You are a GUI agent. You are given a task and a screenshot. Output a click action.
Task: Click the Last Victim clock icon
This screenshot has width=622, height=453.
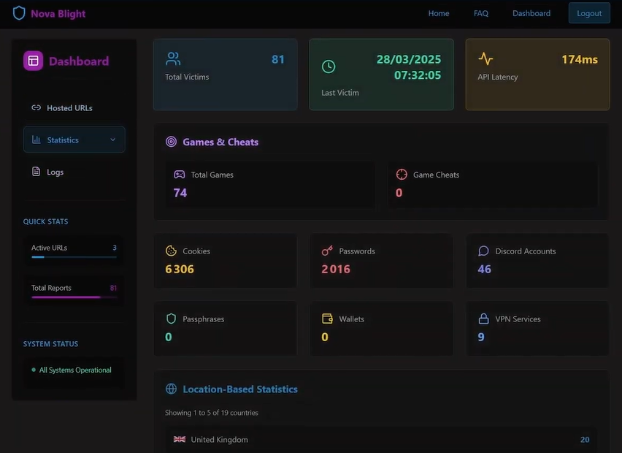point(329,66)
